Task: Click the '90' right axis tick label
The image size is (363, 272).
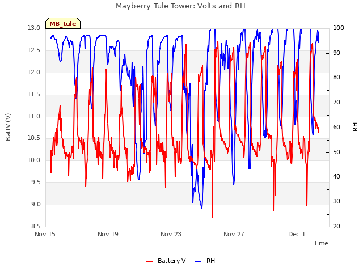Action: 336,53
